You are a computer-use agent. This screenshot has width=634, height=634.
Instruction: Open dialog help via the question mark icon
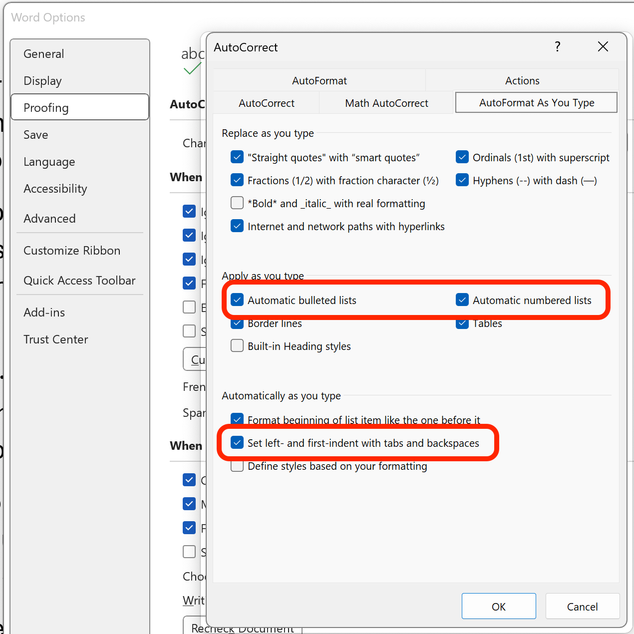coord(558,46)
